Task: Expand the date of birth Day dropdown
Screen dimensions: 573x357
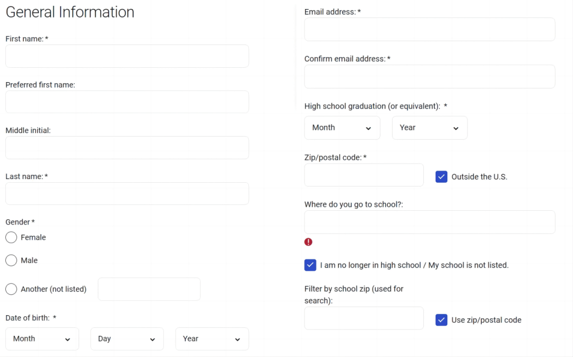Action: 127,339
